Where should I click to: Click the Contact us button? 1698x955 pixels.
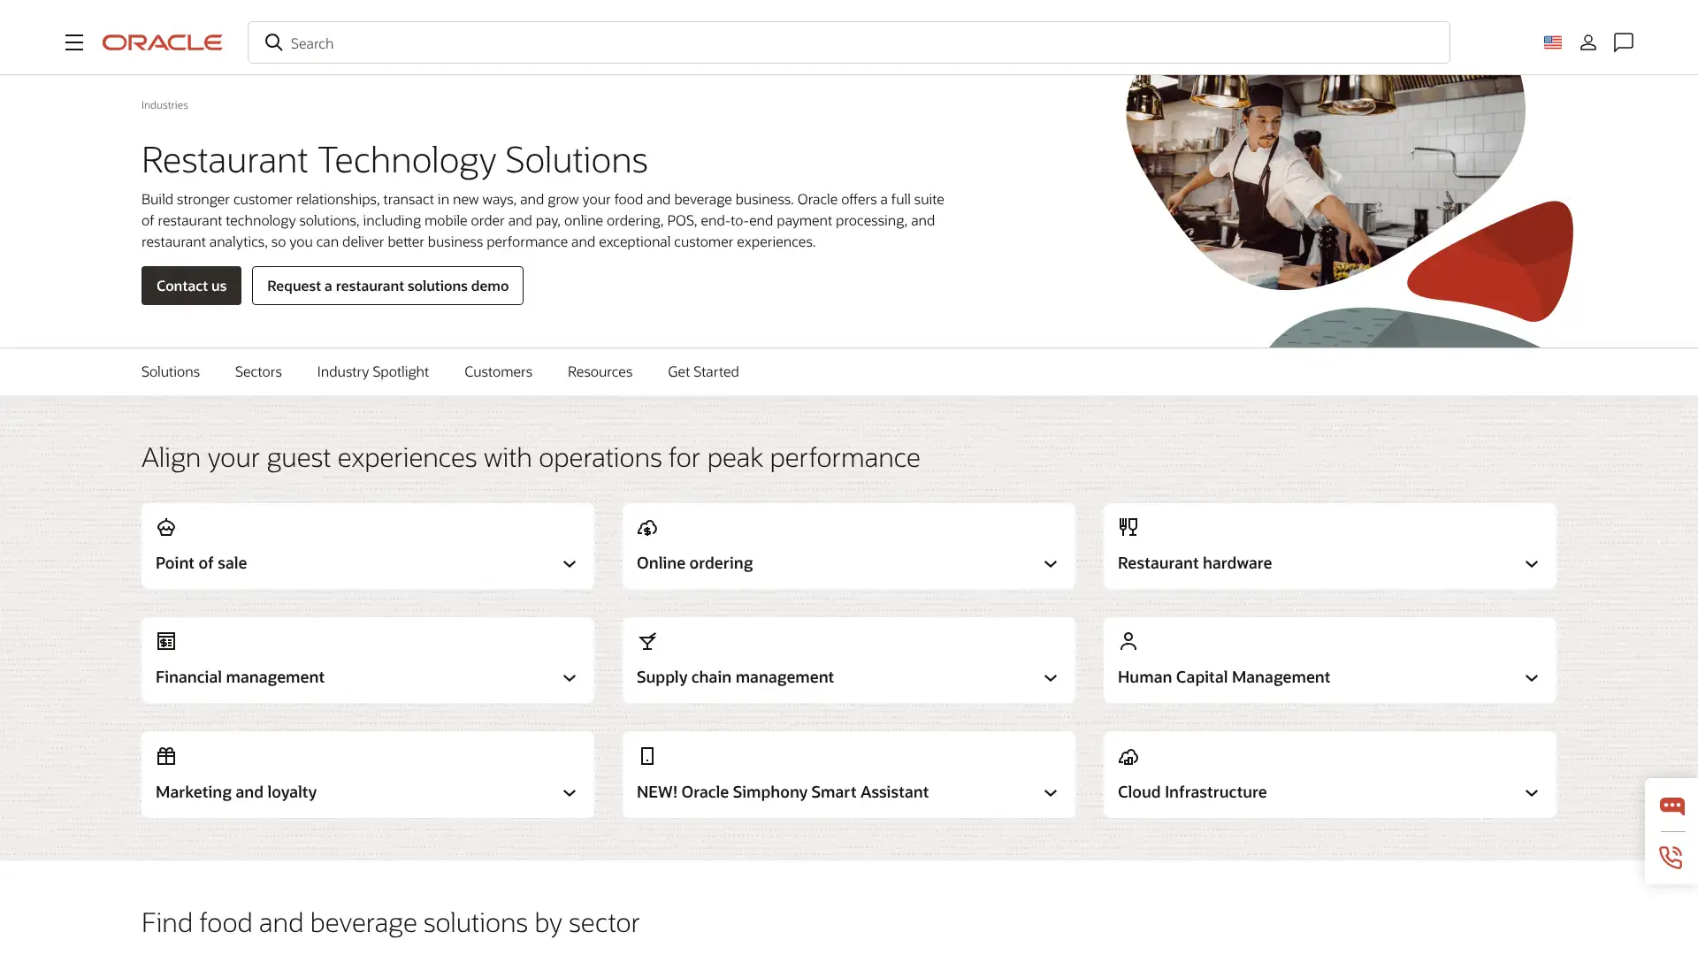click(x=191, y=286)
